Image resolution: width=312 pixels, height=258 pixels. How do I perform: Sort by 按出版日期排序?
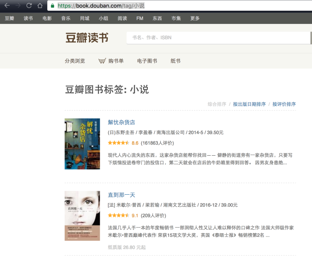249,104
